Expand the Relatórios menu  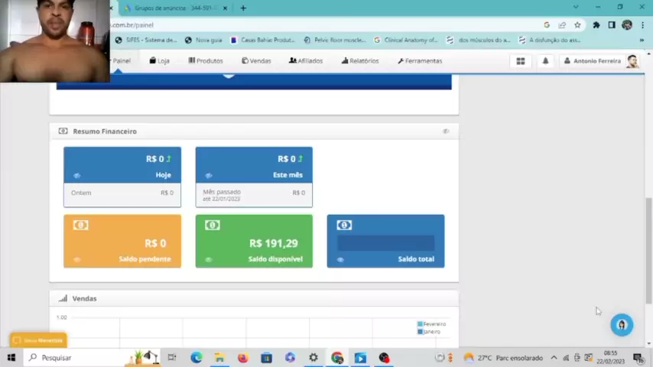(360, 61)
